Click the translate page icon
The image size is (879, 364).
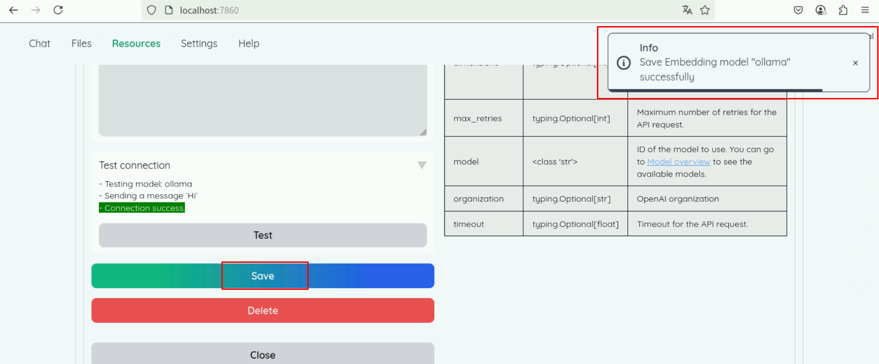coord(687,10)
